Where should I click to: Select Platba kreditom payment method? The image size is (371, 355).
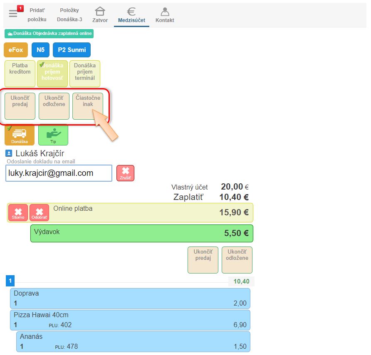20,74
